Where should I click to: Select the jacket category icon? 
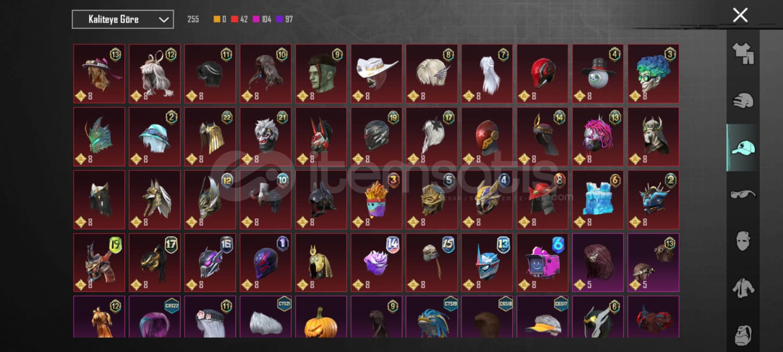743,288
